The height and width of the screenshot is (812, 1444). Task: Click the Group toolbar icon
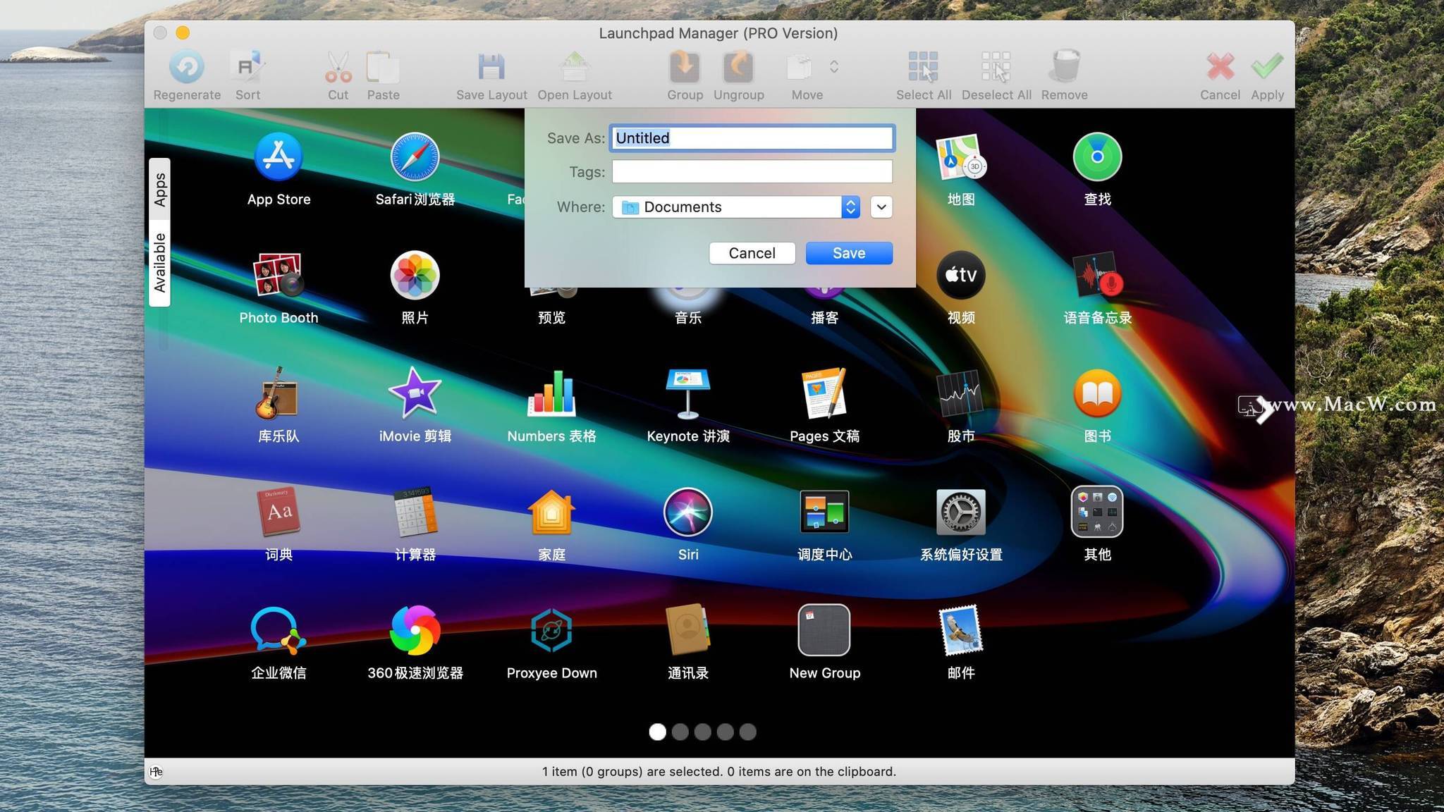click(x=685, y=68)
